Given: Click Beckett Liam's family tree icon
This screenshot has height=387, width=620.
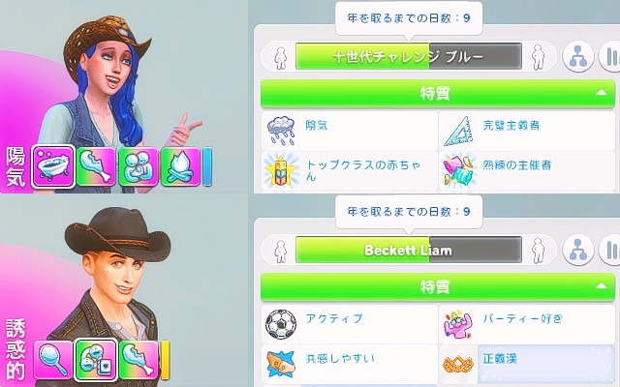Looking at the screenshot, I should 577,250.
